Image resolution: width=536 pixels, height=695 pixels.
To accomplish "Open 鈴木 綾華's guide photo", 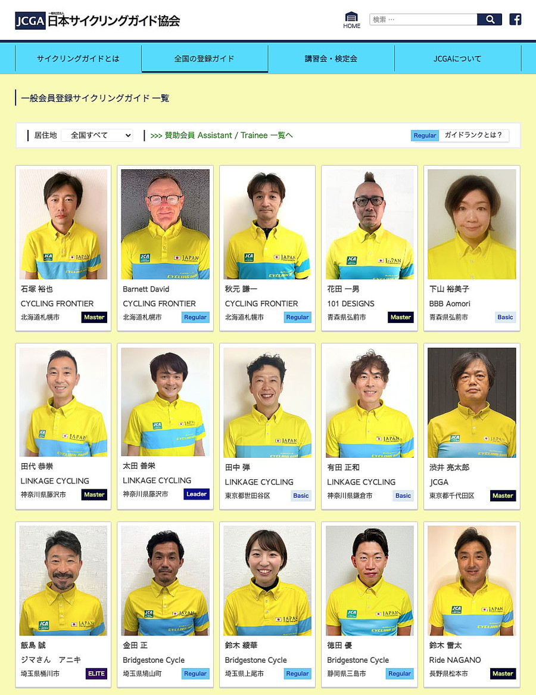I will [267, 581].
